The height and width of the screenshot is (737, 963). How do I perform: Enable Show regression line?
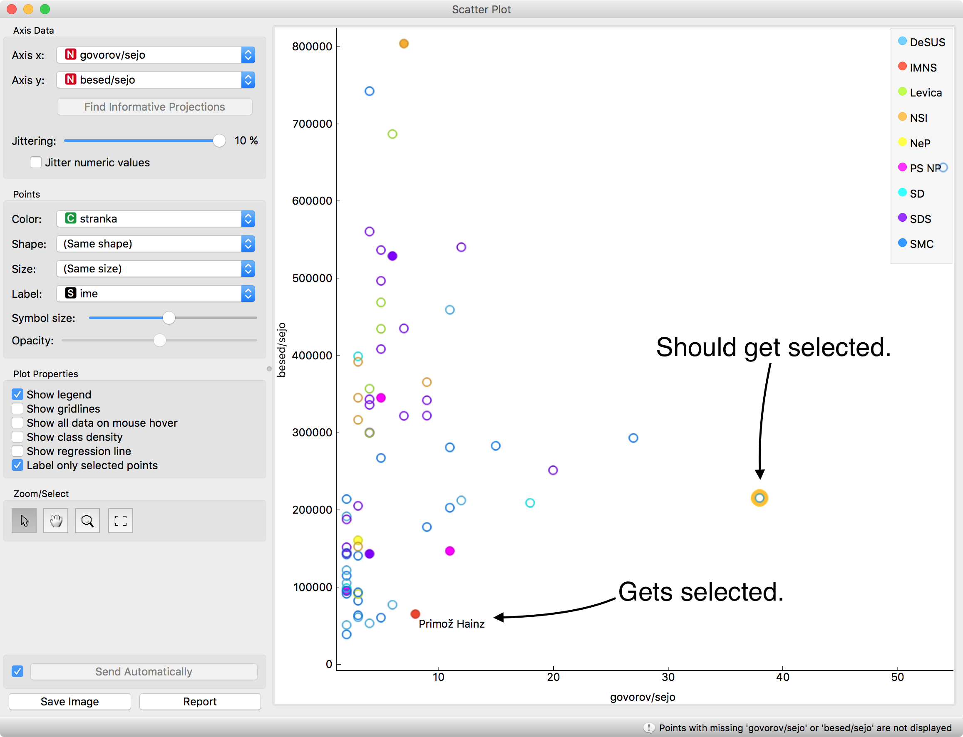17,451
